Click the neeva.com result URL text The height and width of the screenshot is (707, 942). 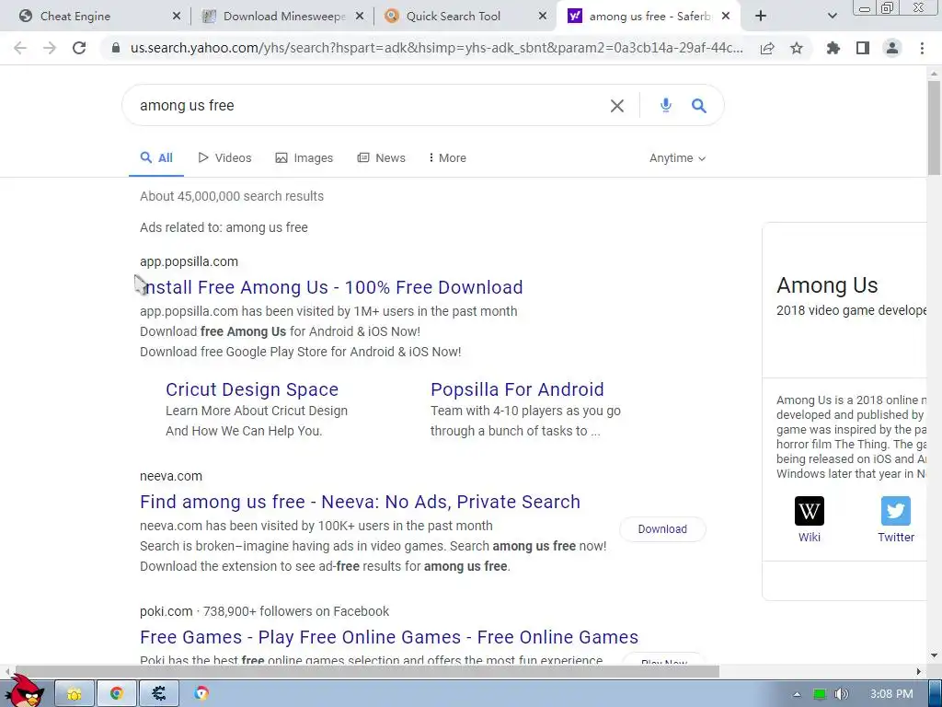[171, 476]
